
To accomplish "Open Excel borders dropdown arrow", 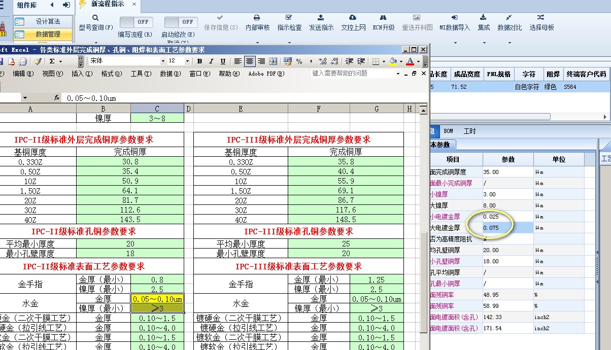I will coord(383,61).
